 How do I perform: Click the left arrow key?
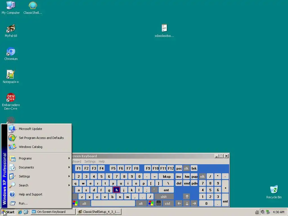pyautogui.click(x=179, y=204)
